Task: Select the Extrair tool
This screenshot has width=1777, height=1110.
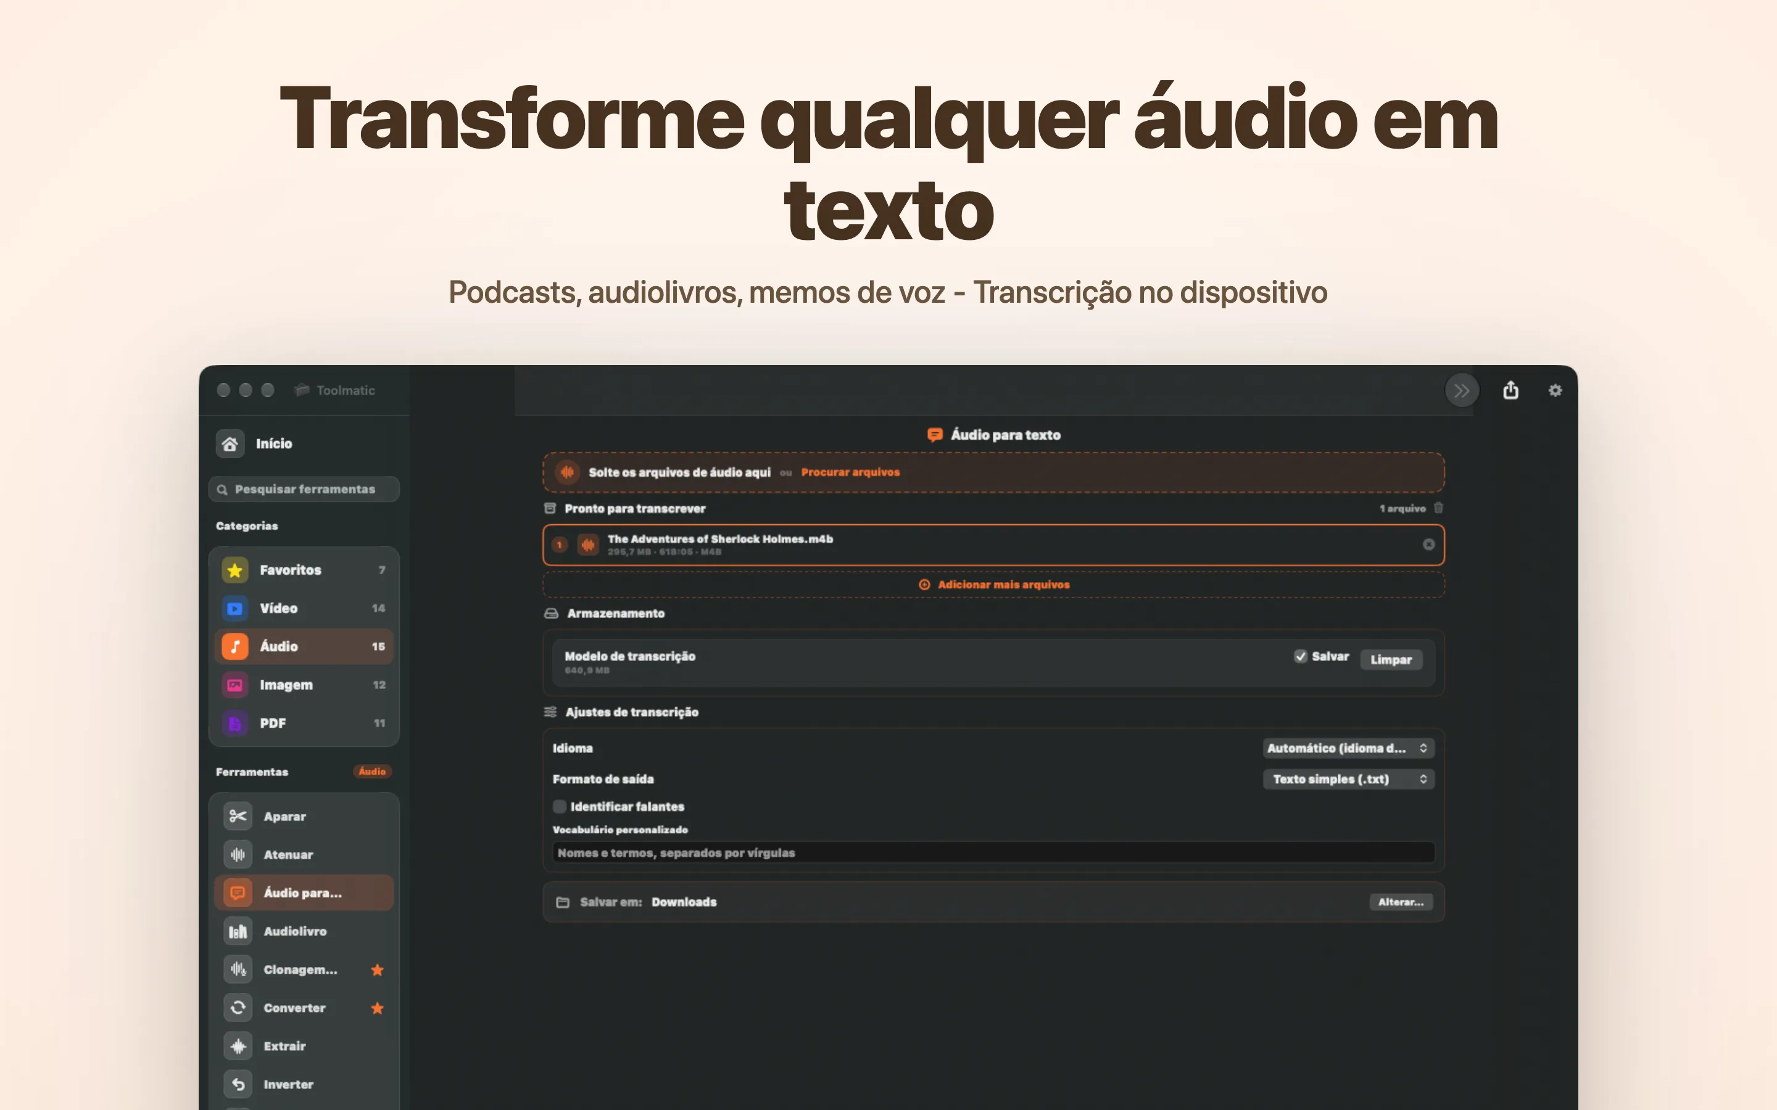Action: [304, 1046]
